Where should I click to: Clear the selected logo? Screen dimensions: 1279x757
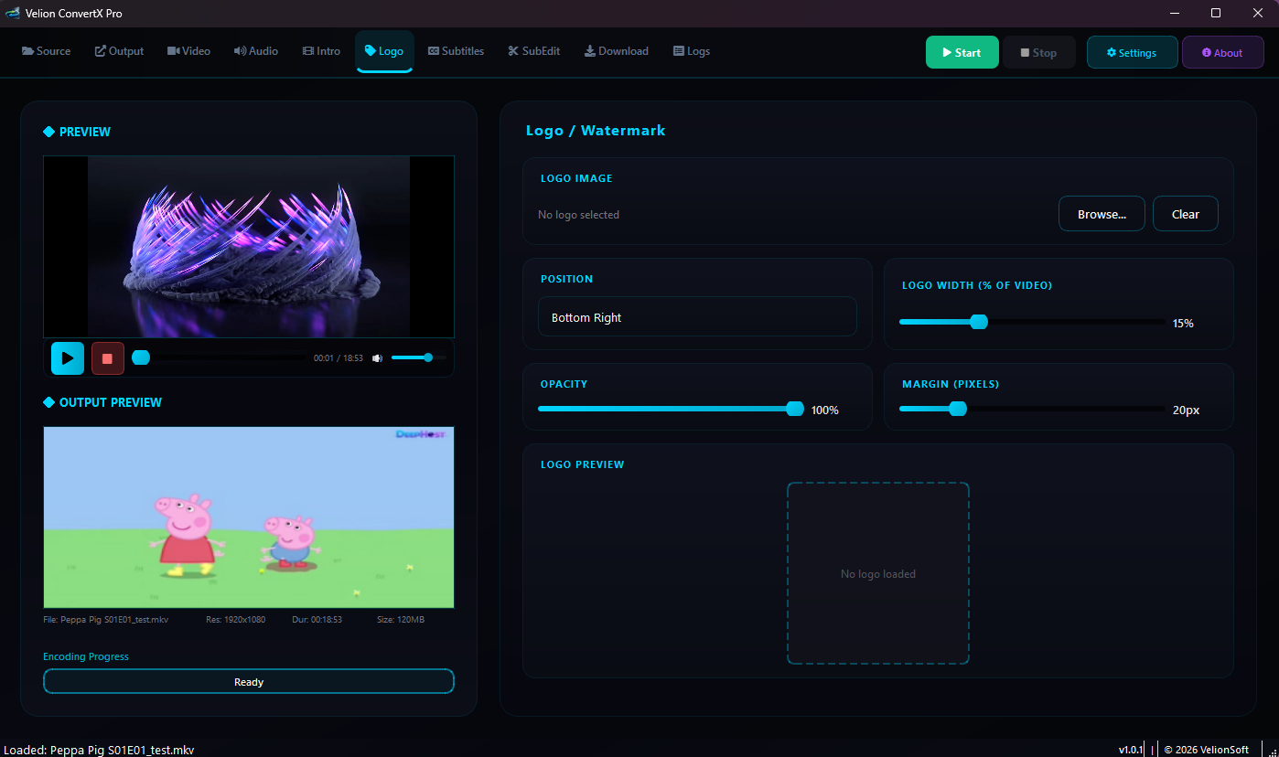tap(1185, 214)
